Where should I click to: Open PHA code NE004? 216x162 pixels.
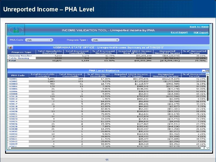(x=13, y=86)
